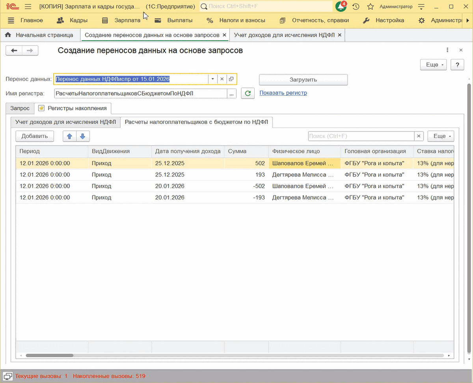Follow the Показать регистр link

click(283, 93)
